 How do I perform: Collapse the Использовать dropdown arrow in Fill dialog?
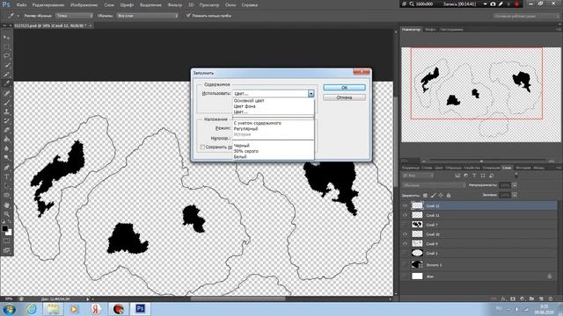pos(311,94)
